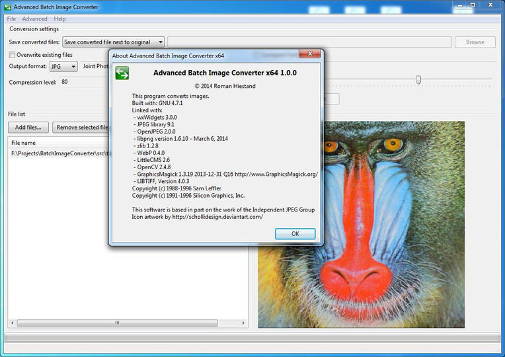Close the main Advanced Batch Image Converter window

click(x=490, y=5)
